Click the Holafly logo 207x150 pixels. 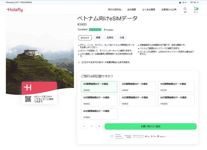coord(15,10)
